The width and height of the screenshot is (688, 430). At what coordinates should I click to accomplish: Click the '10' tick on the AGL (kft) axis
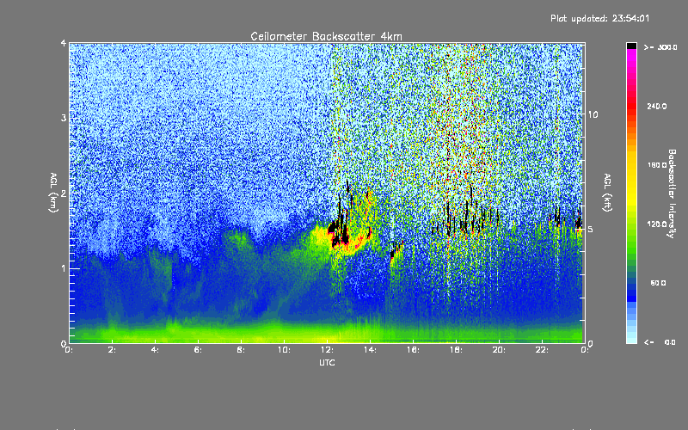[x=593, y=114]
